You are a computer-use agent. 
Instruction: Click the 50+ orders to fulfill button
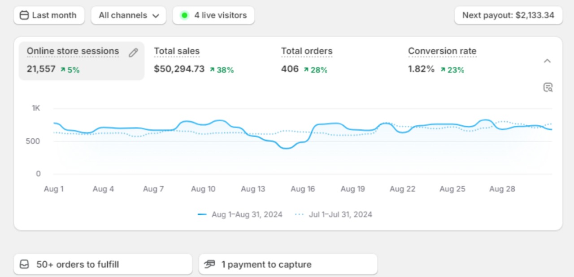(x=103, y=264)
